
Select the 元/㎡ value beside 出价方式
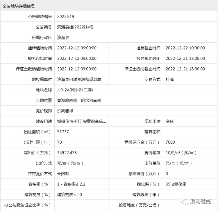pos(70,163)
